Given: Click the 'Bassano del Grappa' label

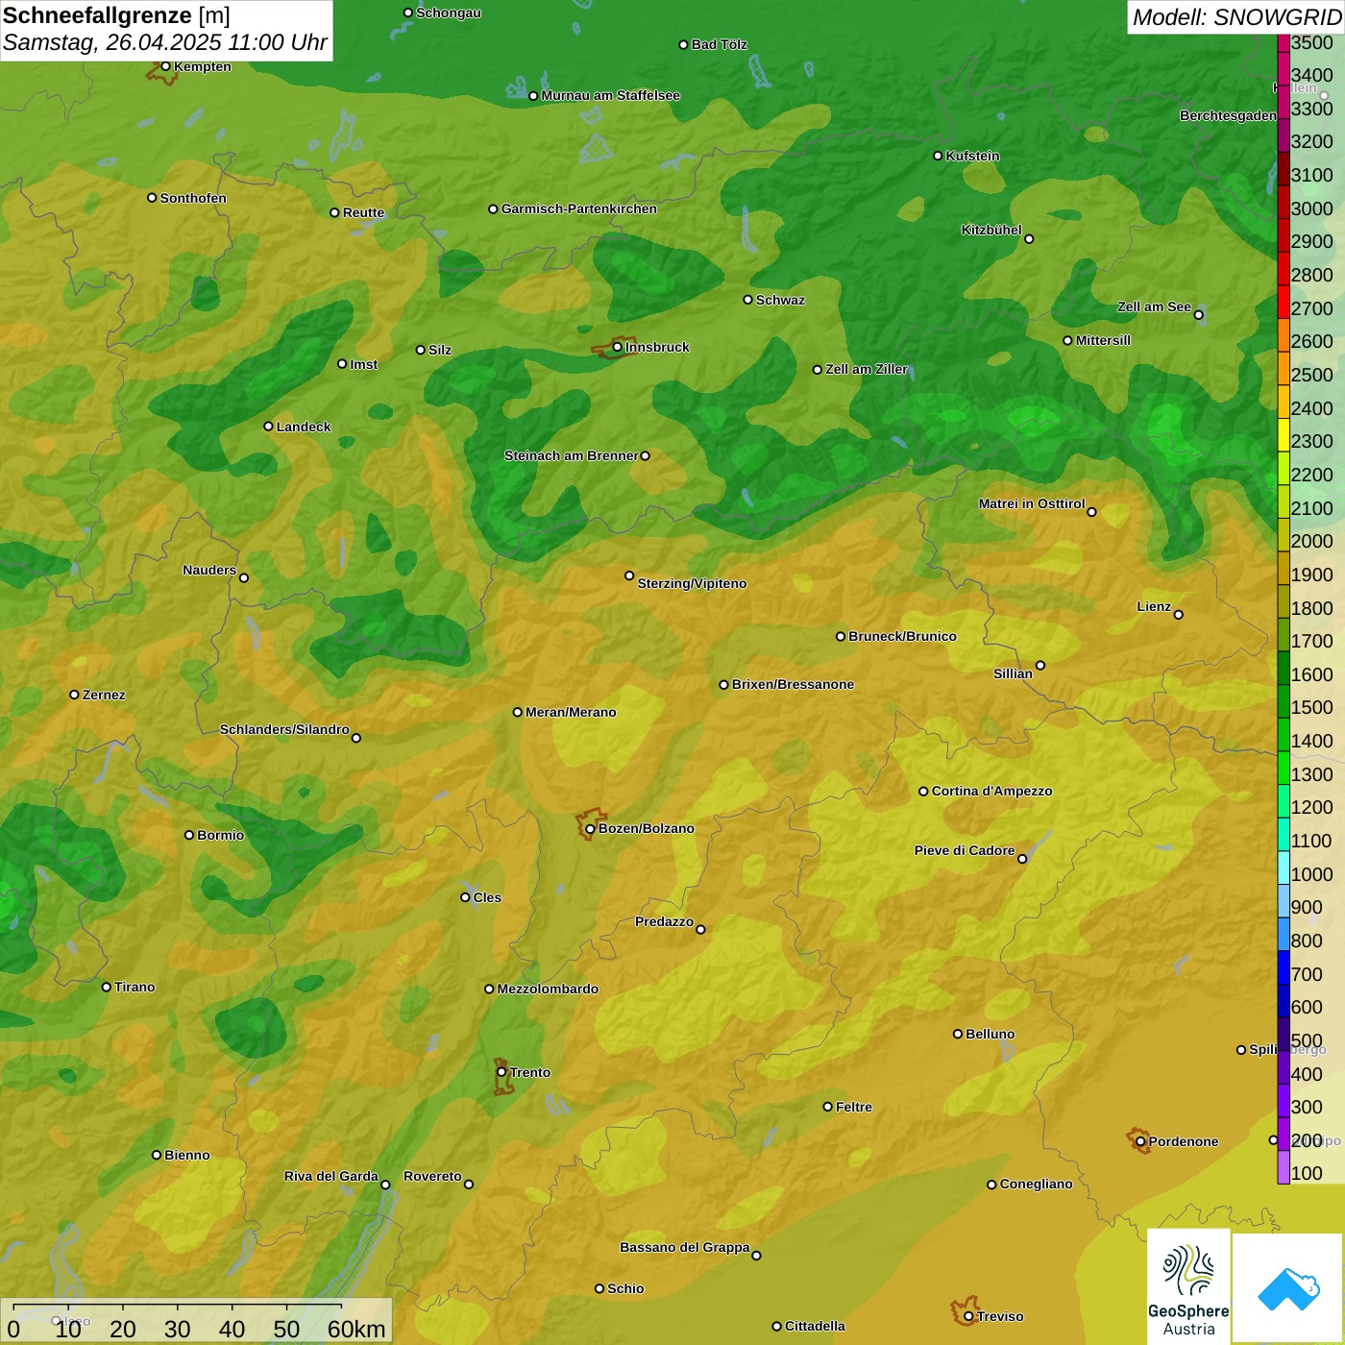Looking at the screenshot, I should tap(685, 1247).
